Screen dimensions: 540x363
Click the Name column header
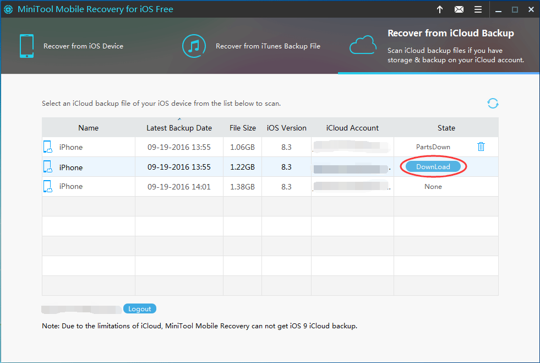(x=88, y=128)
